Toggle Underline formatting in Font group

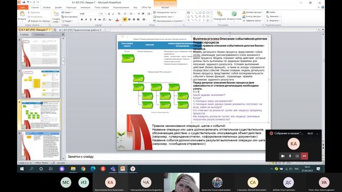(90, 20)
